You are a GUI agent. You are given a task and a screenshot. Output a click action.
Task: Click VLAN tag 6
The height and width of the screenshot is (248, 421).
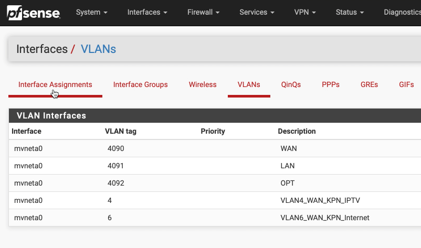[110, 218]
